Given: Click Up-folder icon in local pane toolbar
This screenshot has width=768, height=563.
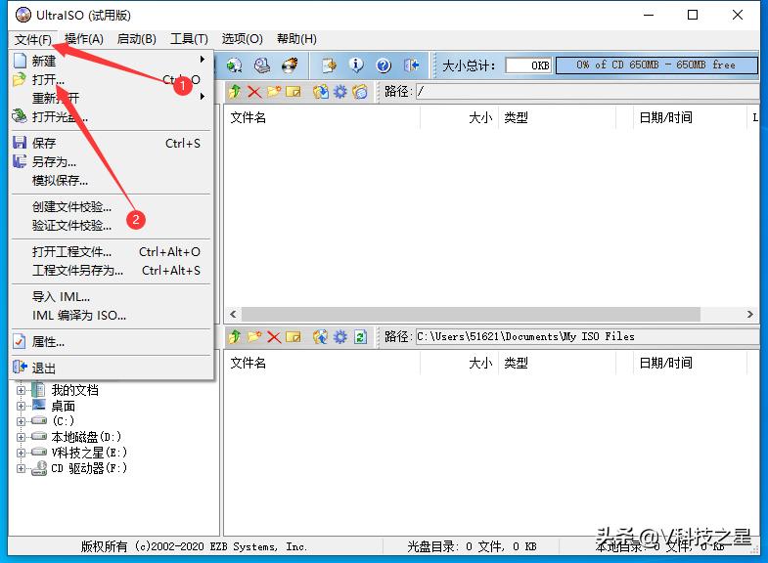Looking at the screenshot, I should click(235, 336).
